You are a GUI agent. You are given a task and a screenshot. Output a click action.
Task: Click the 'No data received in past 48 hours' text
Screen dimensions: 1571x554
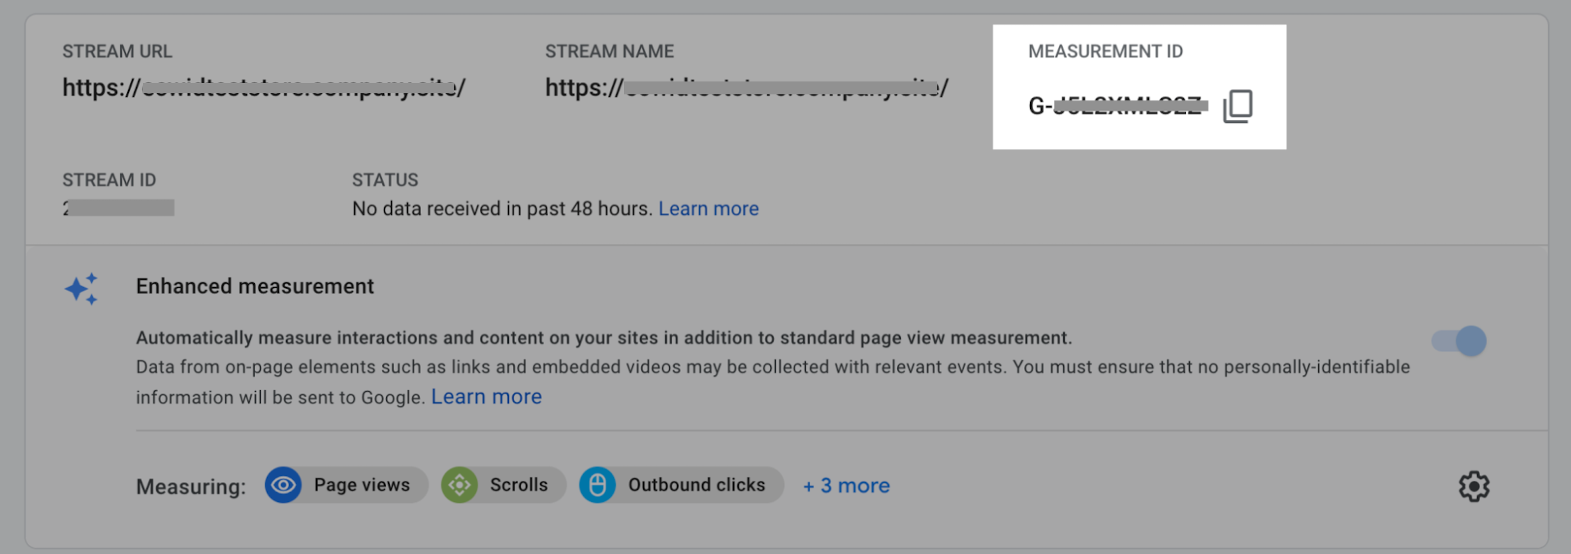coord(502,208)
